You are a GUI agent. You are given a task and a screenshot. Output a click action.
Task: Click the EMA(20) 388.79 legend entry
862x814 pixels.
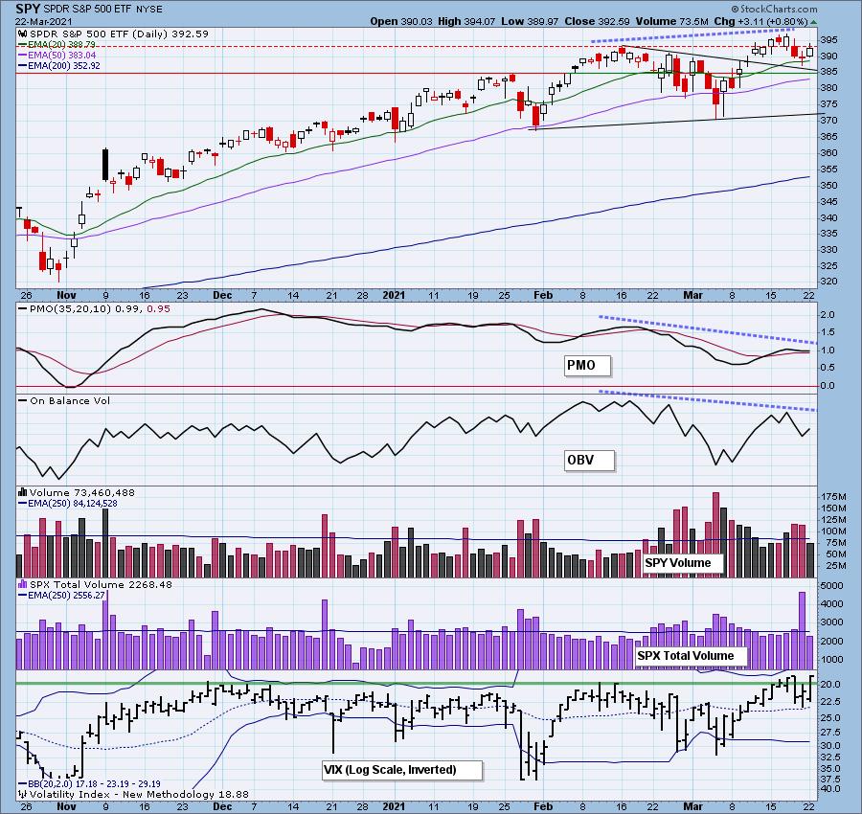click(x=57, y=44)
